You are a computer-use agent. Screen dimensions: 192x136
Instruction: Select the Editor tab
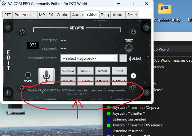[x=92, y=15]
